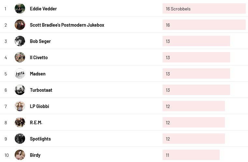Screen dimensions: 248x162
Task: Open Scott Bradlee's Postmodern Jukebox avatar
Action: click(20, 25)
